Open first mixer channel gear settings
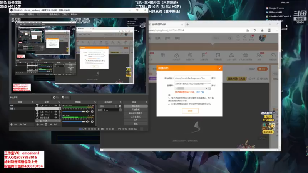 click(x=92, y=111)
